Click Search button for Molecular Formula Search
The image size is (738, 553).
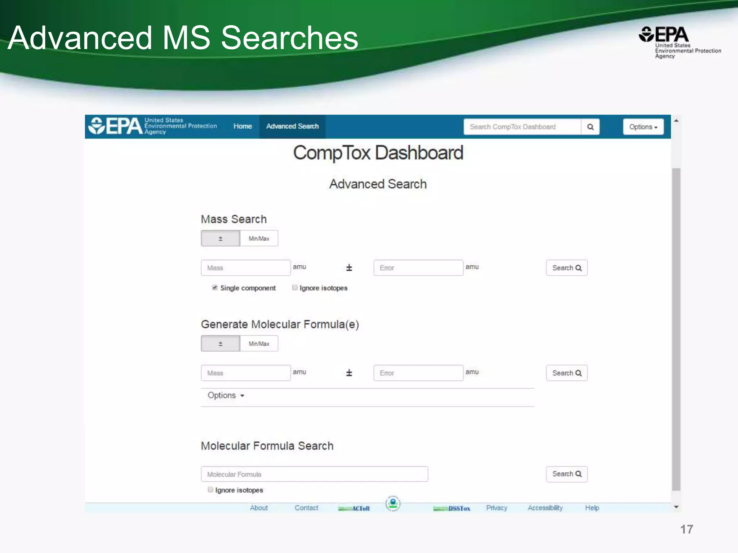(x=567, y=474)
